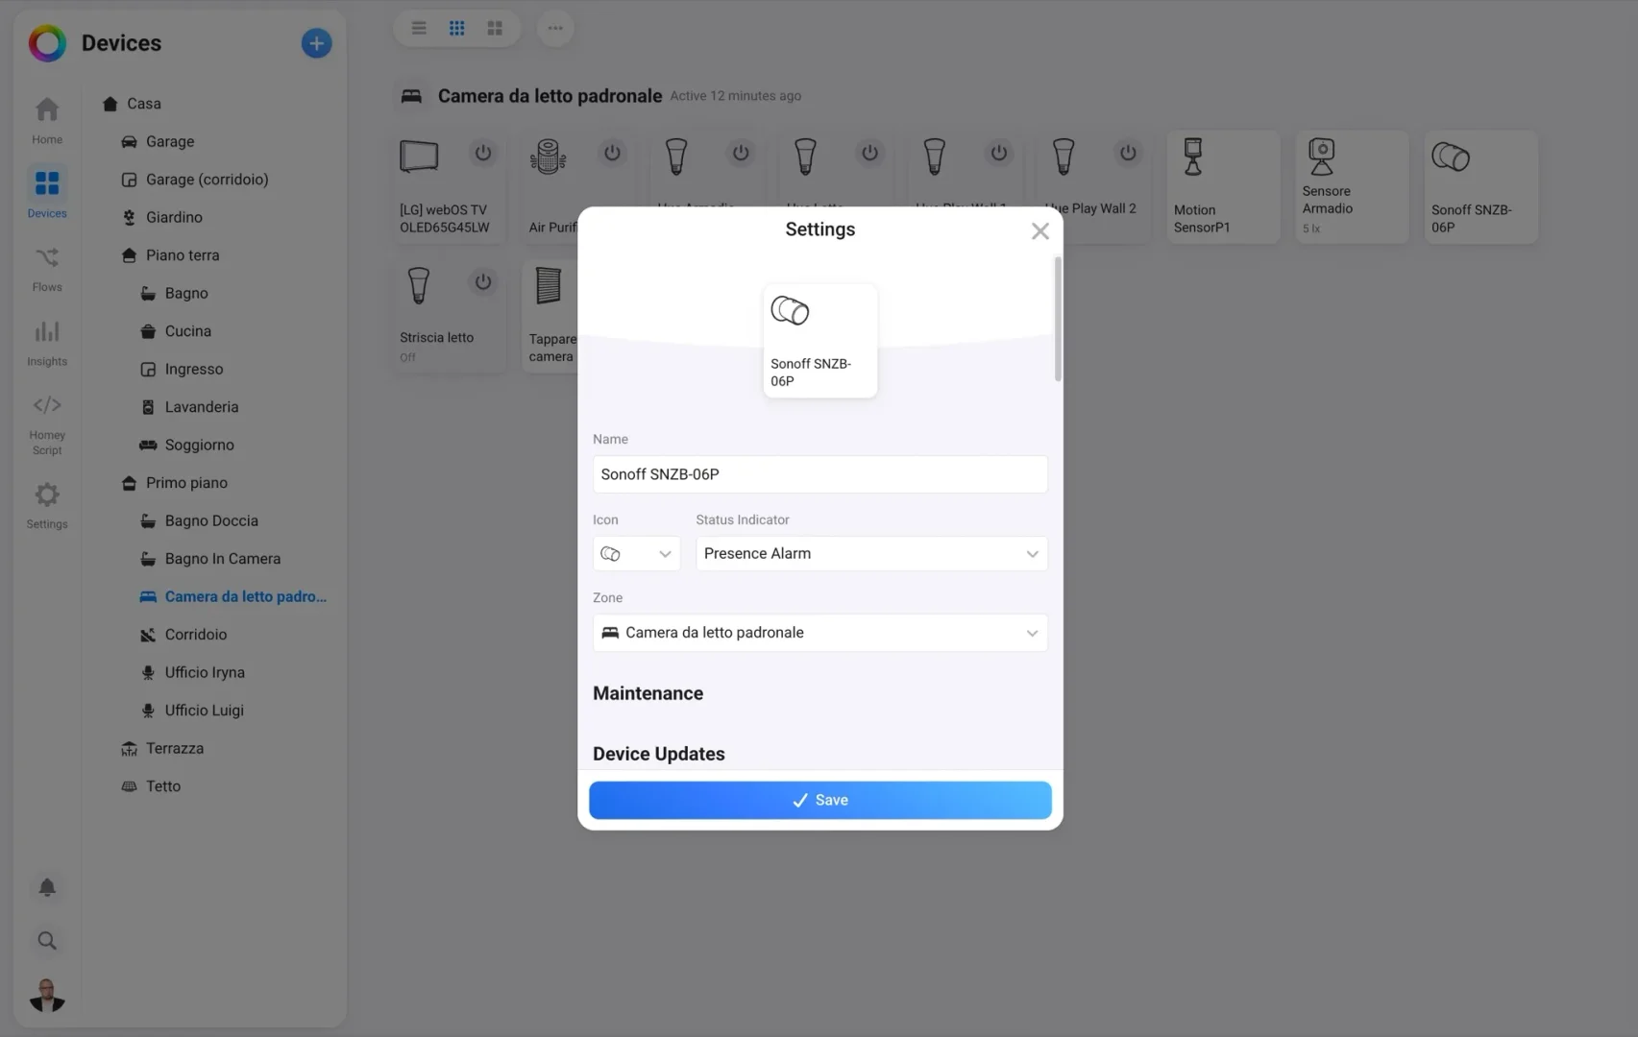1638x1037 pixels.
Task: Open notifications bell
Action: [x=47, y=887]
